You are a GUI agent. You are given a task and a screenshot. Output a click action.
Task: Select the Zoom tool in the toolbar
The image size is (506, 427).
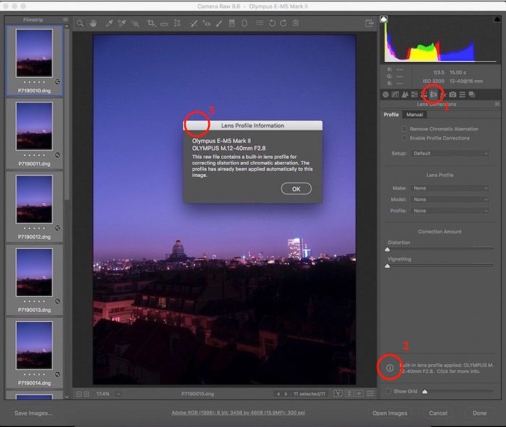(x=81, y=24)
